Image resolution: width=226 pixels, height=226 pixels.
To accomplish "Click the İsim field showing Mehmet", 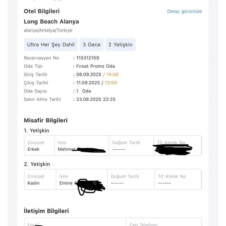I will click(82, 146).
